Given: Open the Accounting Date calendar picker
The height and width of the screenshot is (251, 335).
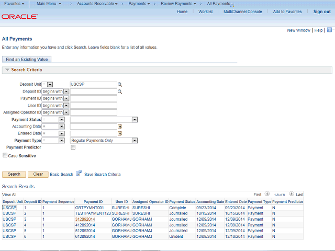Looking at the screenshot, I should (x=119, y=127).
